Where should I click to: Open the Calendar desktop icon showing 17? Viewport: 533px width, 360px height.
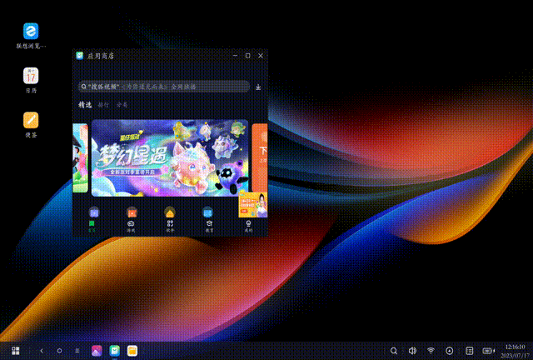click(x=31, y=76)
